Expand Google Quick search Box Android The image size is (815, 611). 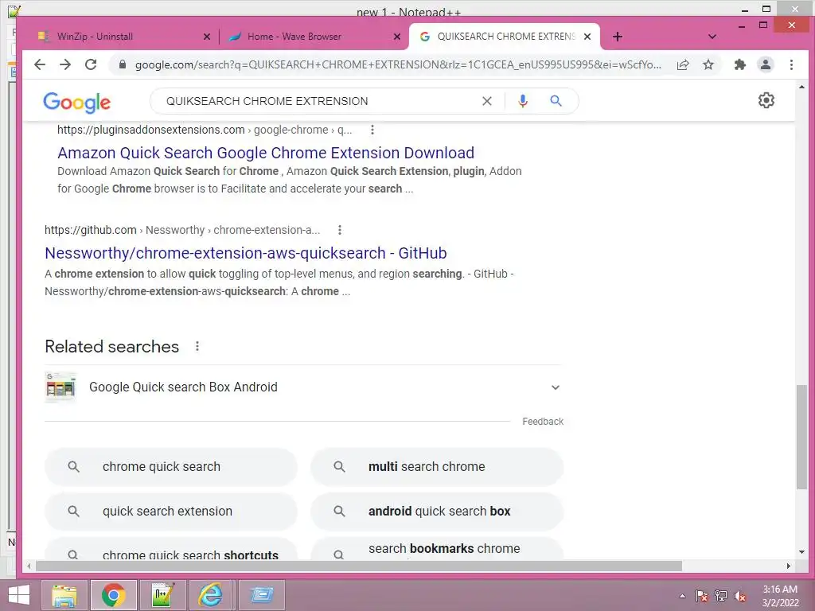[555, 387]
